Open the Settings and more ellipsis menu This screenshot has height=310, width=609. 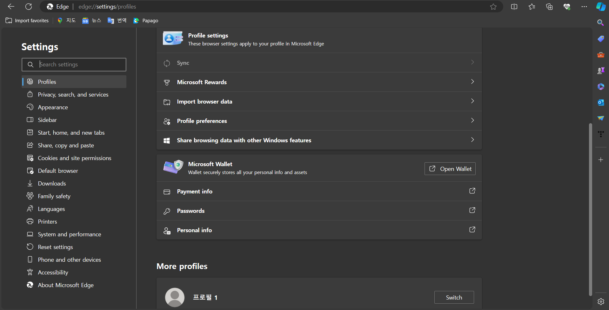point(584,7)
